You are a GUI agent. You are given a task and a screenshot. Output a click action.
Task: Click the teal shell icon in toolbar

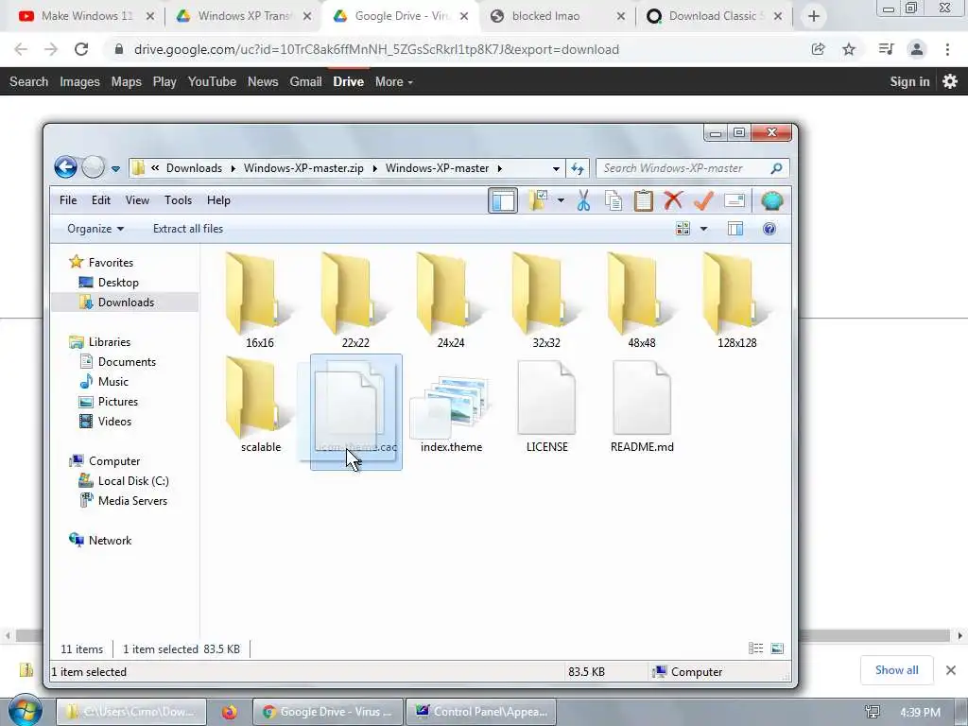tap(771, 200)
